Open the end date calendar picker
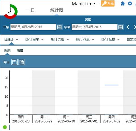136x131 pixels. [x=121, y=27]
